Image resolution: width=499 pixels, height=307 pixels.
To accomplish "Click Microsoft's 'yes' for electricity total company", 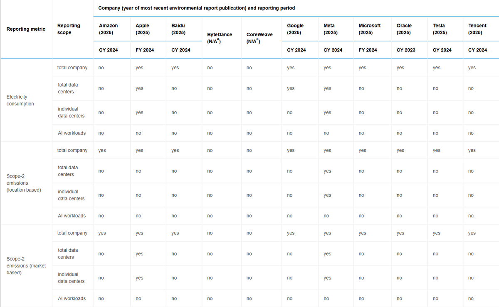I will [362, 68].
